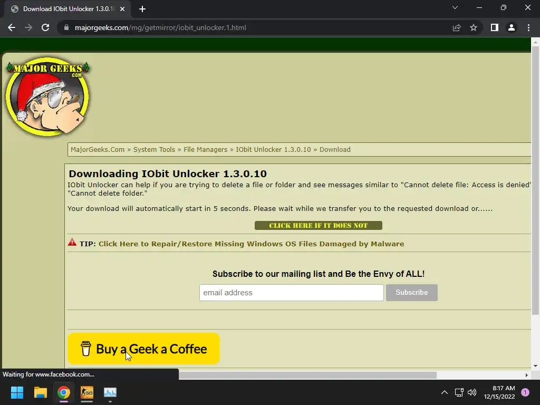Open the MajorGeeks.Com breadcrumb link
The height and width of the screenshot is (405, 540).
pos(98,149)
